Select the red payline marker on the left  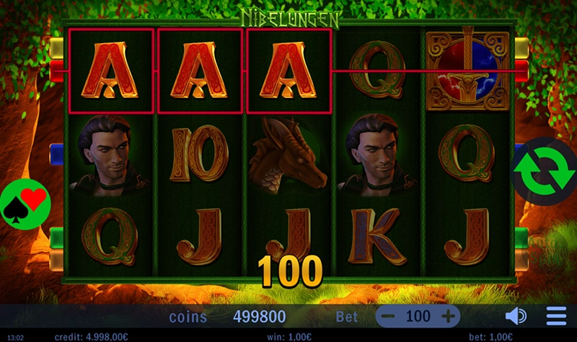56,71
